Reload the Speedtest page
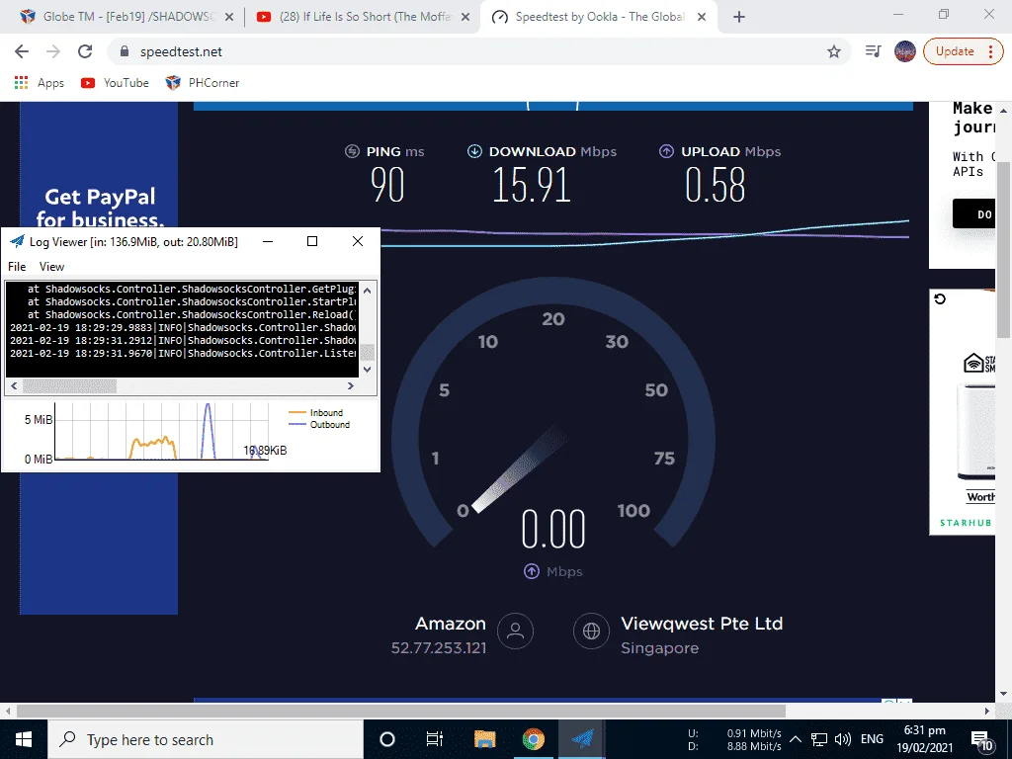The image size is (1012, 759). pos(85,51)
